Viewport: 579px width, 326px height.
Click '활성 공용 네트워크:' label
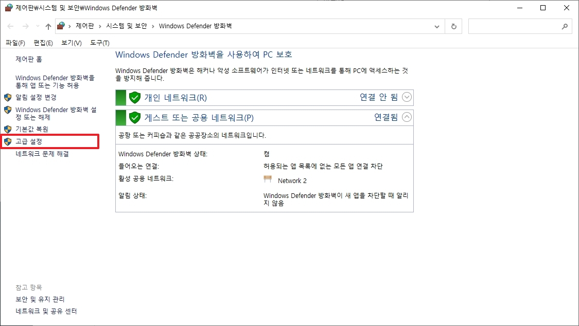146,178
